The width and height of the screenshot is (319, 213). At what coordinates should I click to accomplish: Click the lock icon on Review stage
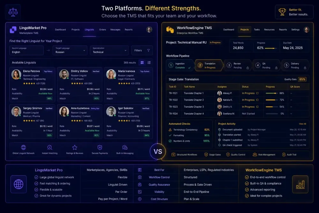[248, 68]
